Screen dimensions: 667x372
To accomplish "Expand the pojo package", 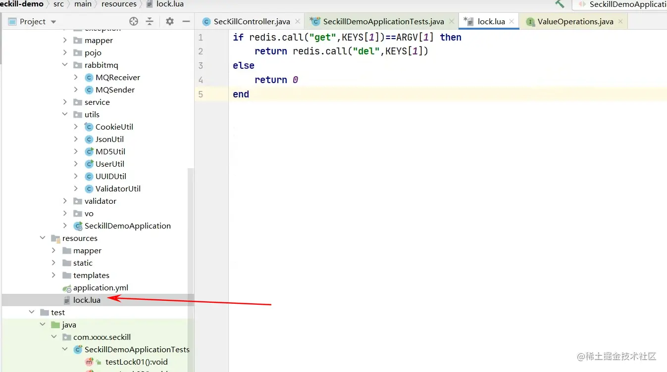I will pos(65,52).
